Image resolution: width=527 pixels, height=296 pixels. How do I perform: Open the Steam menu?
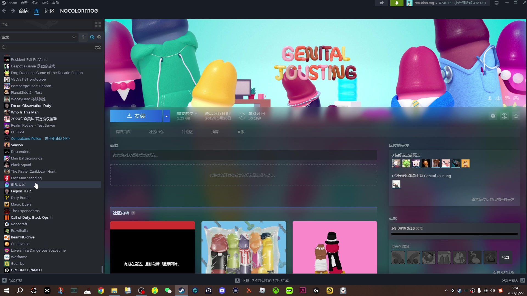pos(10,3)
